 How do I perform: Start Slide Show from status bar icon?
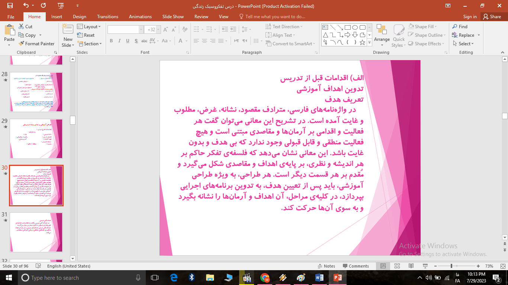pos(425,266)
